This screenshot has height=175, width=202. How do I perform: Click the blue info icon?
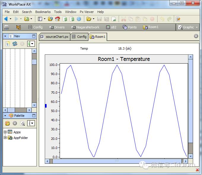click(79, 19)
